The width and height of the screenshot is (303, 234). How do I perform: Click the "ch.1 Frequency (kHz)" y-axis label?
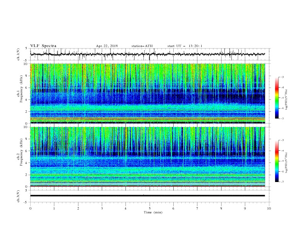tap(20, 88)
